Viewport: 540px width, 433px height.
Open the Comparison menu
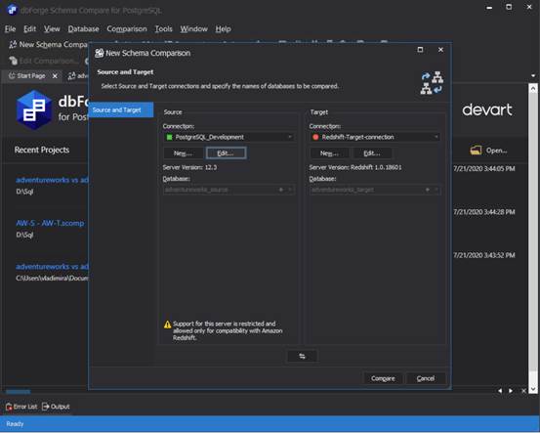pos(127,29)
